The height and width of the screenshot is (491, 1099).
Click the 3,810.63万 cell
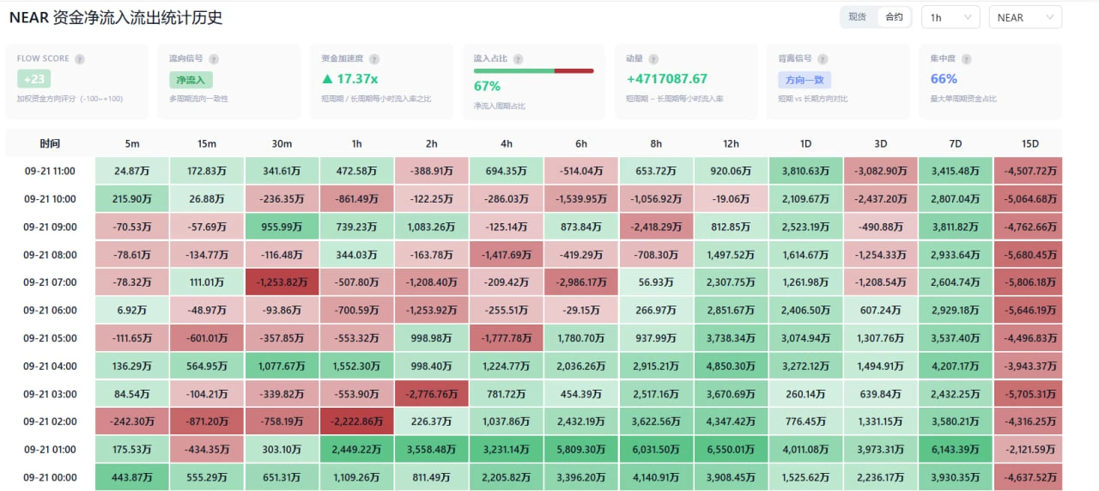(806, 171)
